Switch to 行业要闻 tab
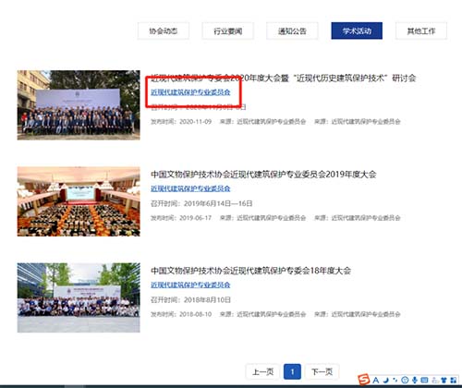Image resolution: width=462 pixels, height=388 pixels. click(x=228, y=30)
